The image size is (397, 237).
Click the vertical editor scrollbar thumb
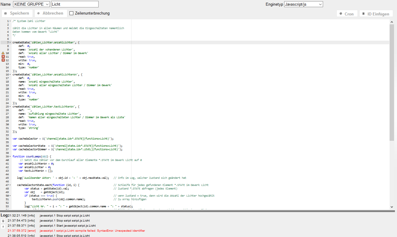pos(392,83)
